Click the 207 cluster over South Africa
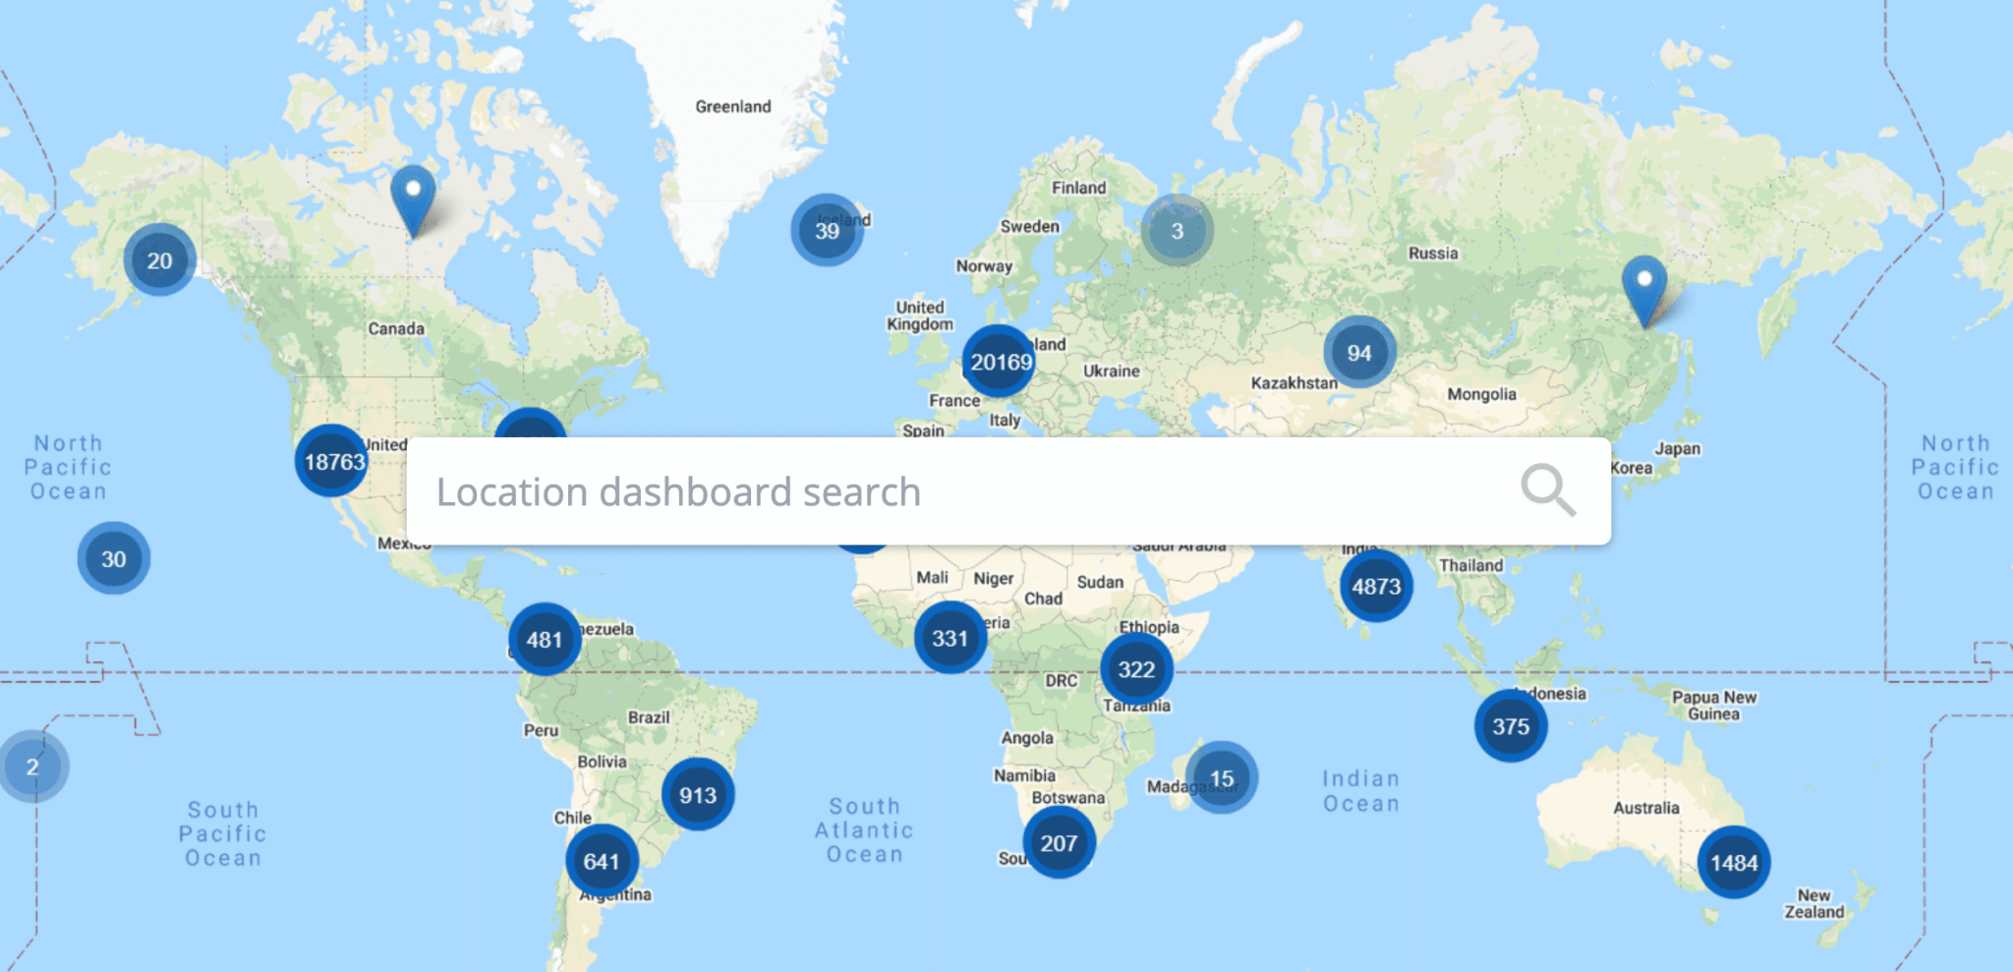 1059,842
